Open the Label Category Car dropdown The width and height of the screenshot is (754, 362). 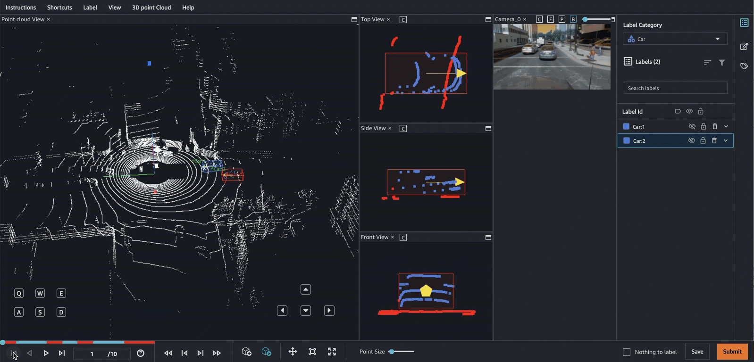tap(675, 39)
